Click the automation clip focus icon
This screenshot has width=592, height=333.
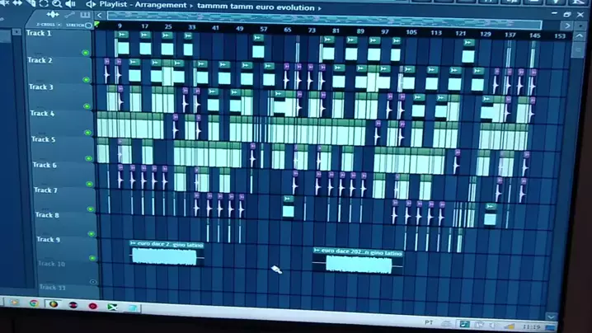pos(70,15)
